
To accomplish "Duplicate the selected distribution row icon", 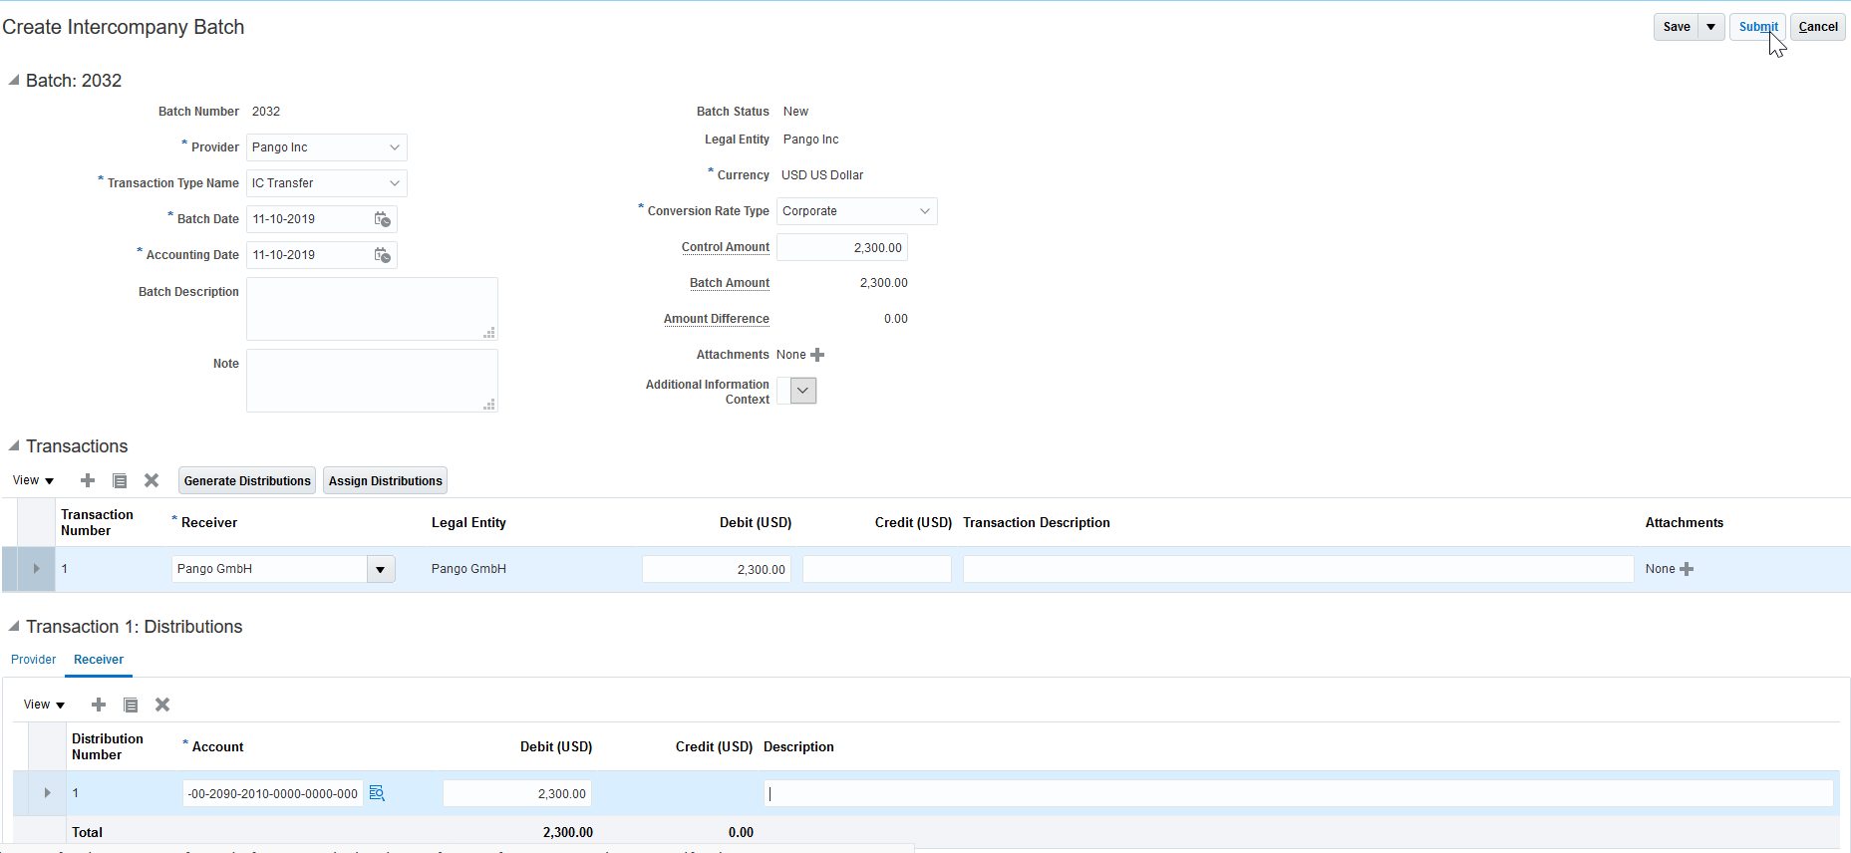I will coord(131,705).
